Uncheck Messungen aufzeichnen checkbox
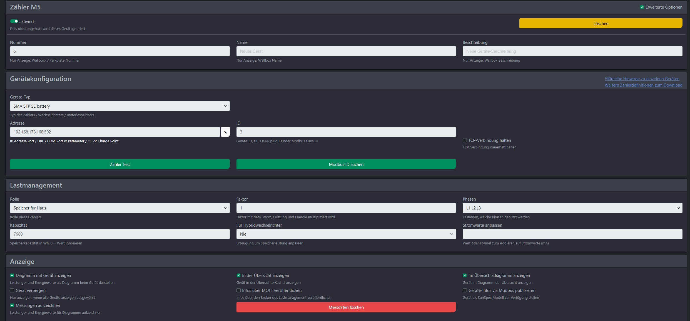 [12, 305]
